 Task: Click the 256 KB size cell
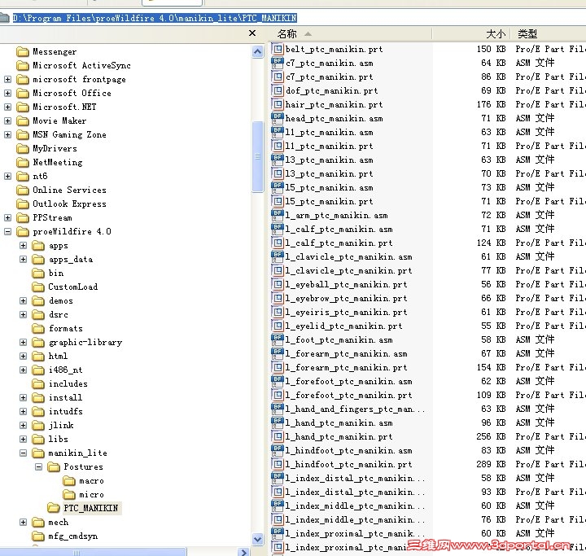(x=491, y=436)
